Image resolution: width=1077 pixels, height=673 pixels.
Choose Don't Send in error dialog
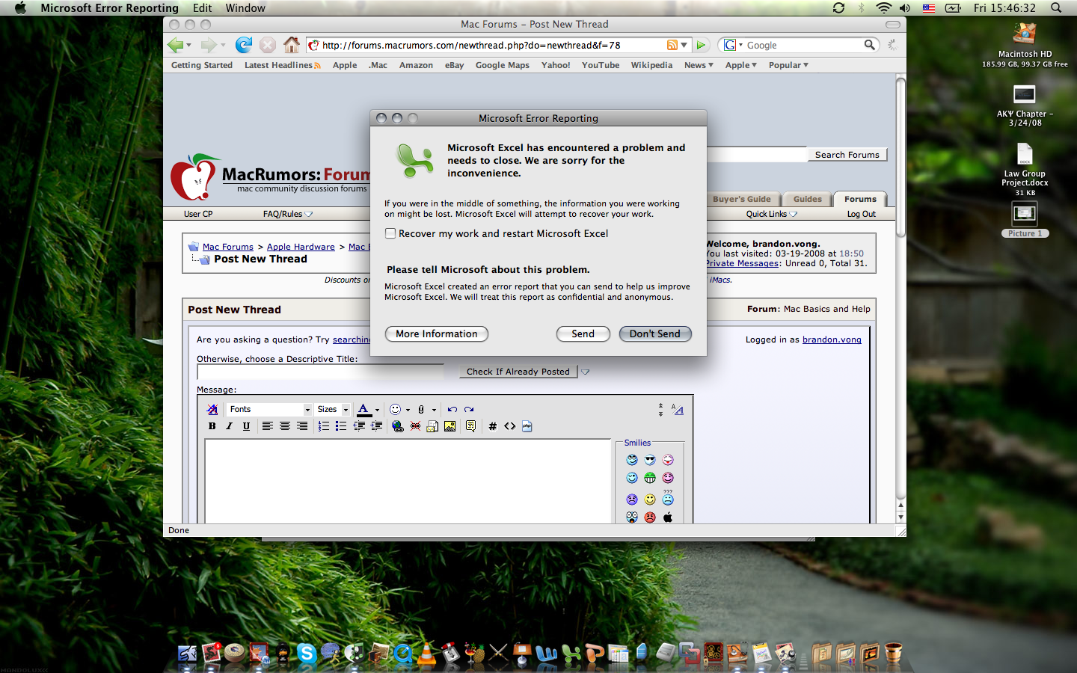655,334
